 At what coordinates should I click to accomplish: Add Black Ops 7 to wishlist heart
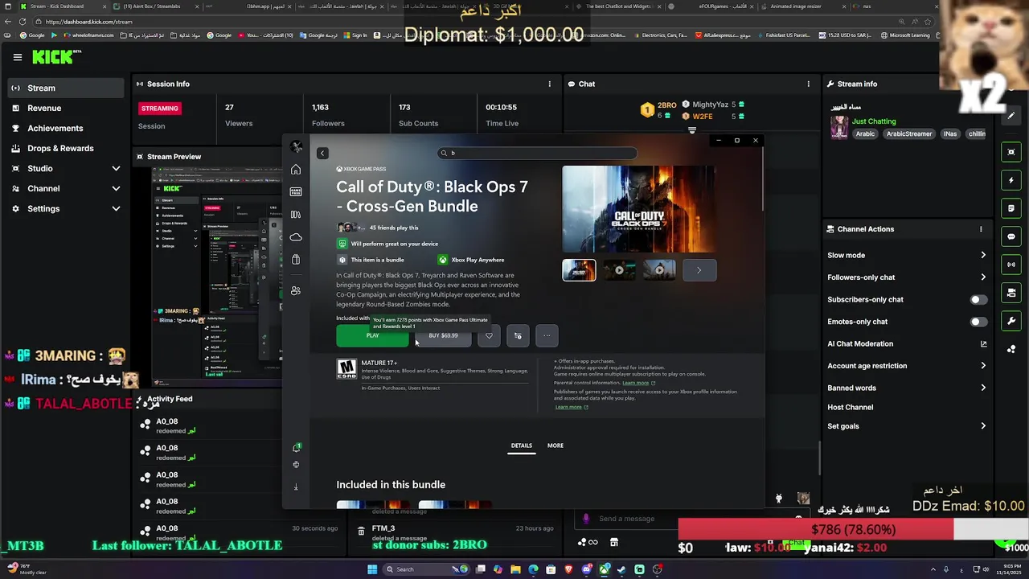489,335
